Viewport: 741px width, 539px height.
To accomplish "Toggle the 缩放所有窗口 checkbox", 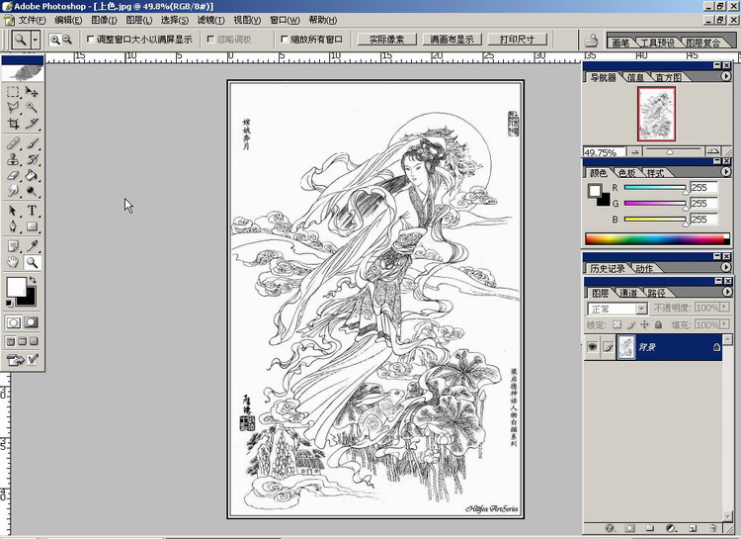I will click(x=285, y=40).
